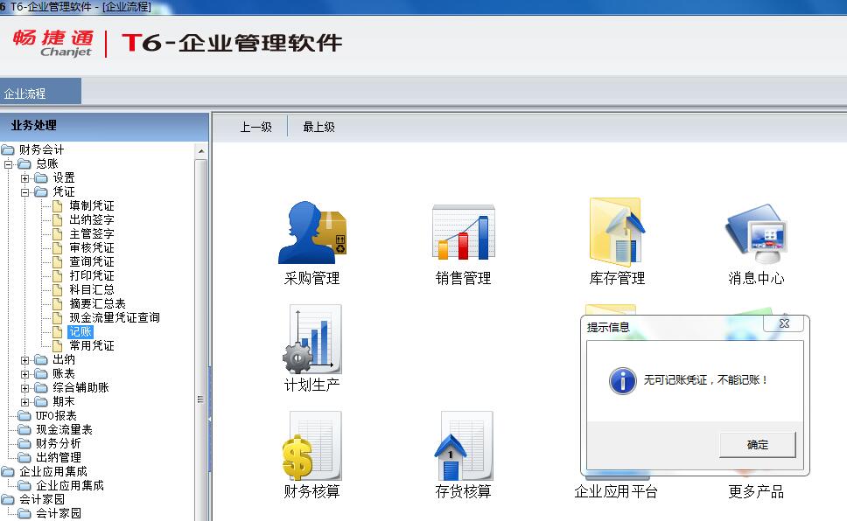Click the 摘要汇总表 document icon
The image size is (847, 521).
57,304
